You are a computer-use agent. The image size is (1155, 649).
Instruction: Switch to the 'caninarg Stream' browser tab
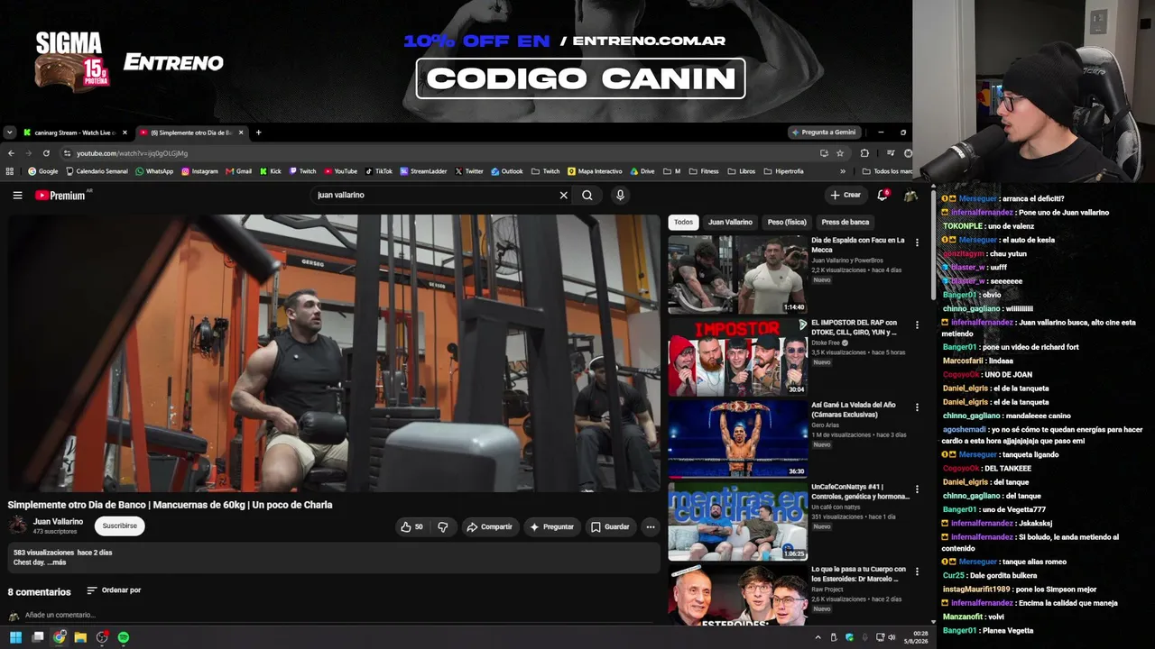(76, 133)
